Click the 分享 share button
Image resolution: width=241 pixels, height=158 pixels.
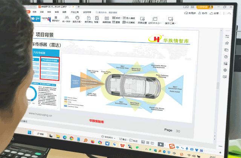[214, 14]
